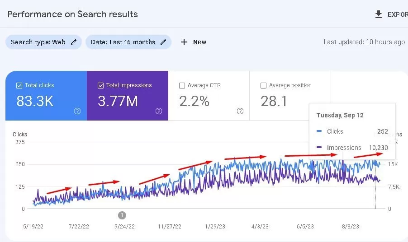Uncheck the Total impressions checkbox
408x242 pixels.
(100, 85)
